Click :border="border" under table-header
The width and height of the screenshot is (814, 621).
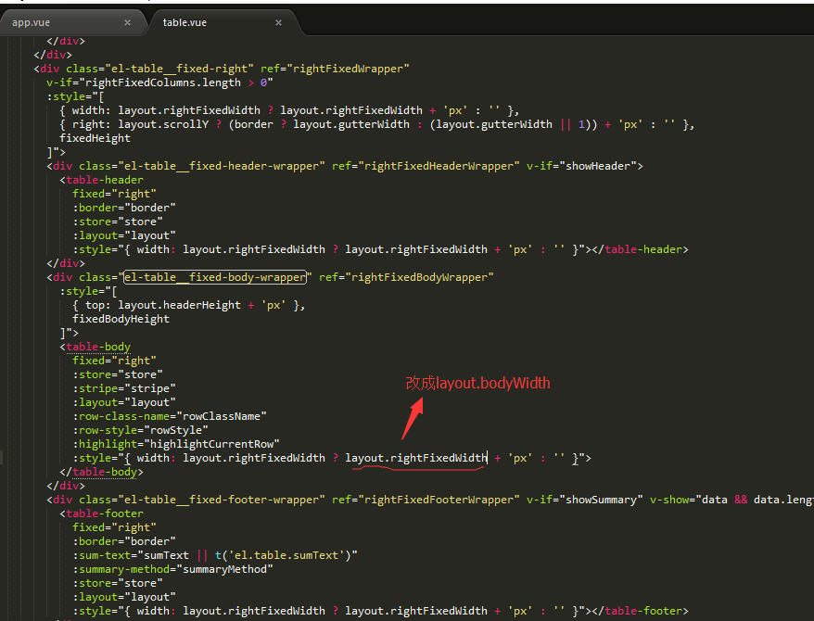coord(124,208)
